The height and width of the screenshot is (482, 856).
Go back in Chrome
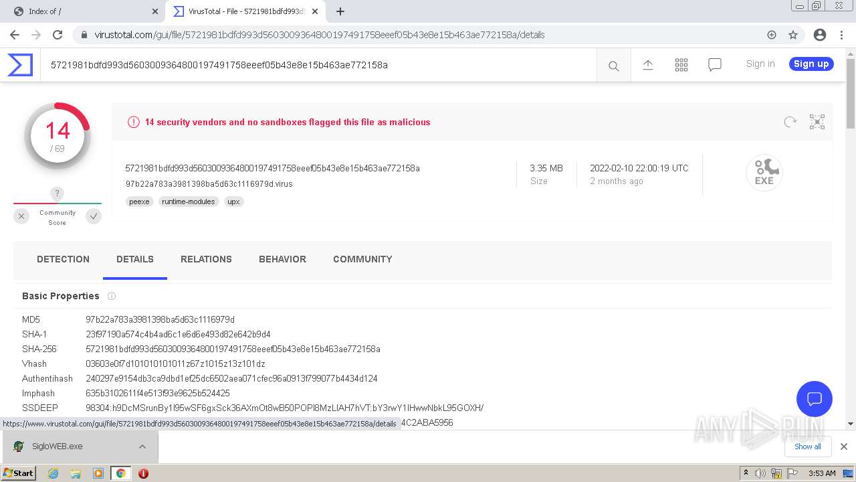(14, 35)
